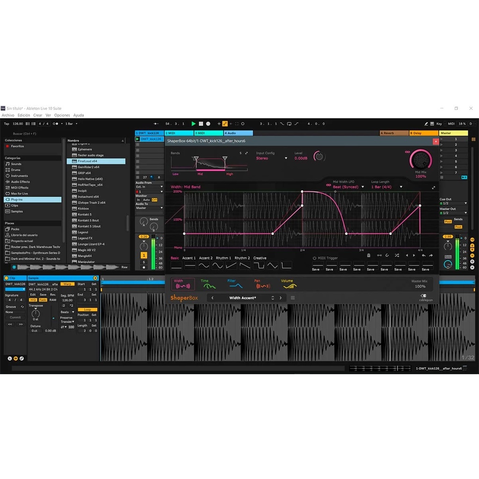Open the quantization 1 Bar dropdown
This screenshot has width=479, height=479.
[x=71, y=123]
